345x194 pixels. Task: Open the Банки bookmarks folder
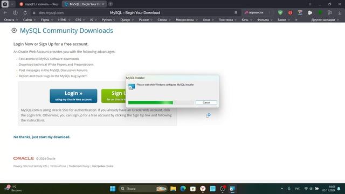[284, 20]
